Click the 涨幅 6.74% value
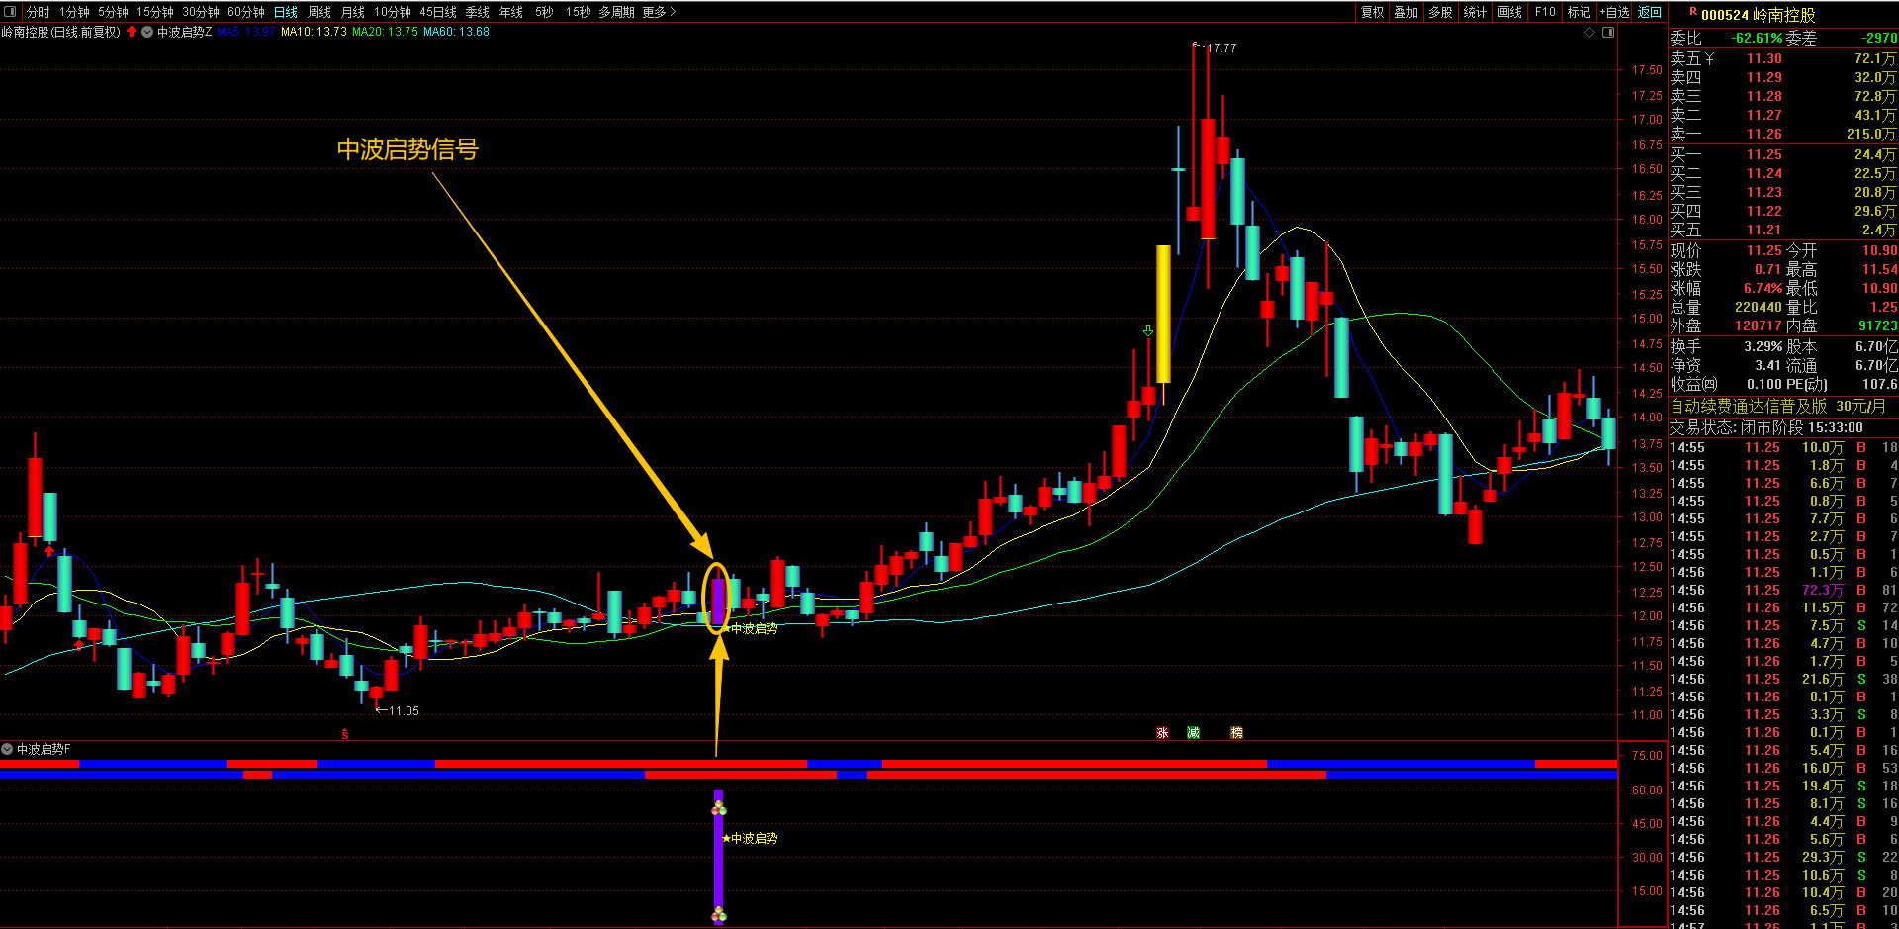The width and height of the screenshot is (1899, 929). [x=1763, y=289]
